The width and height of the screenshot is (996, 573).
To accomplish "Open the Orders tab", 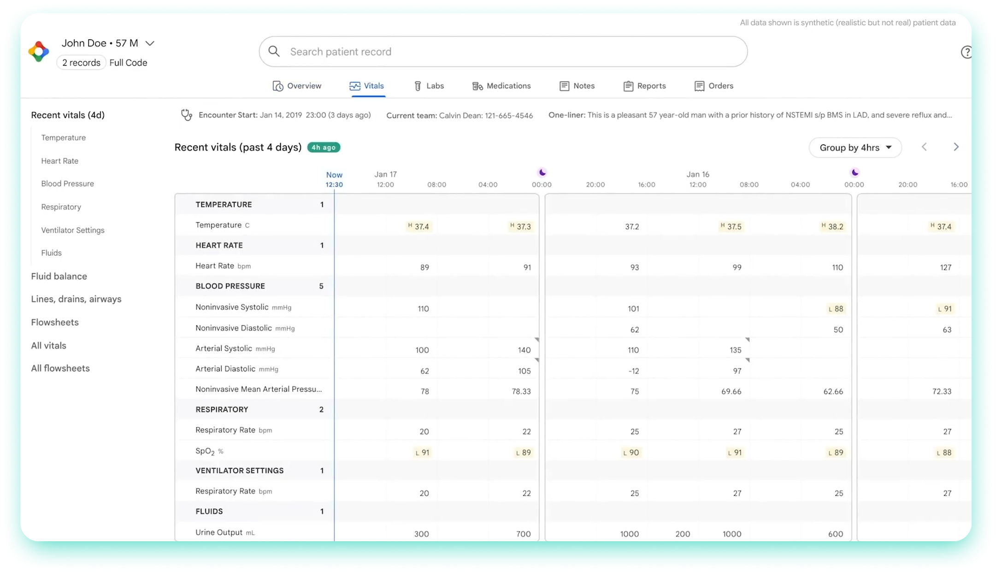I will point(713,86).
